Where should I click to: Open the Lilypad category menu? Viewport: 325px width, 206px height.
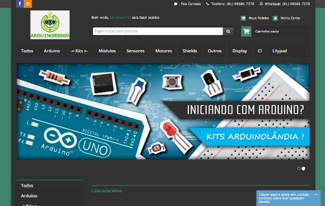[x=279, y=51]
